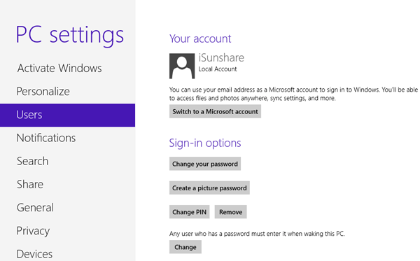This screenshot has height=261, width=420.
Task: Open Activate Windows settings section
Action: [x=59, y=69]
